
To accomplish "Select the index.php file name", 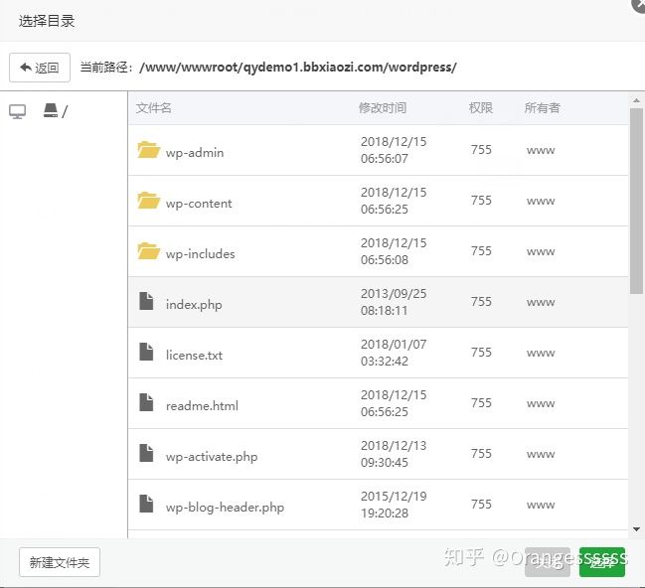I will pyautogui.click(x=194, y=305).
